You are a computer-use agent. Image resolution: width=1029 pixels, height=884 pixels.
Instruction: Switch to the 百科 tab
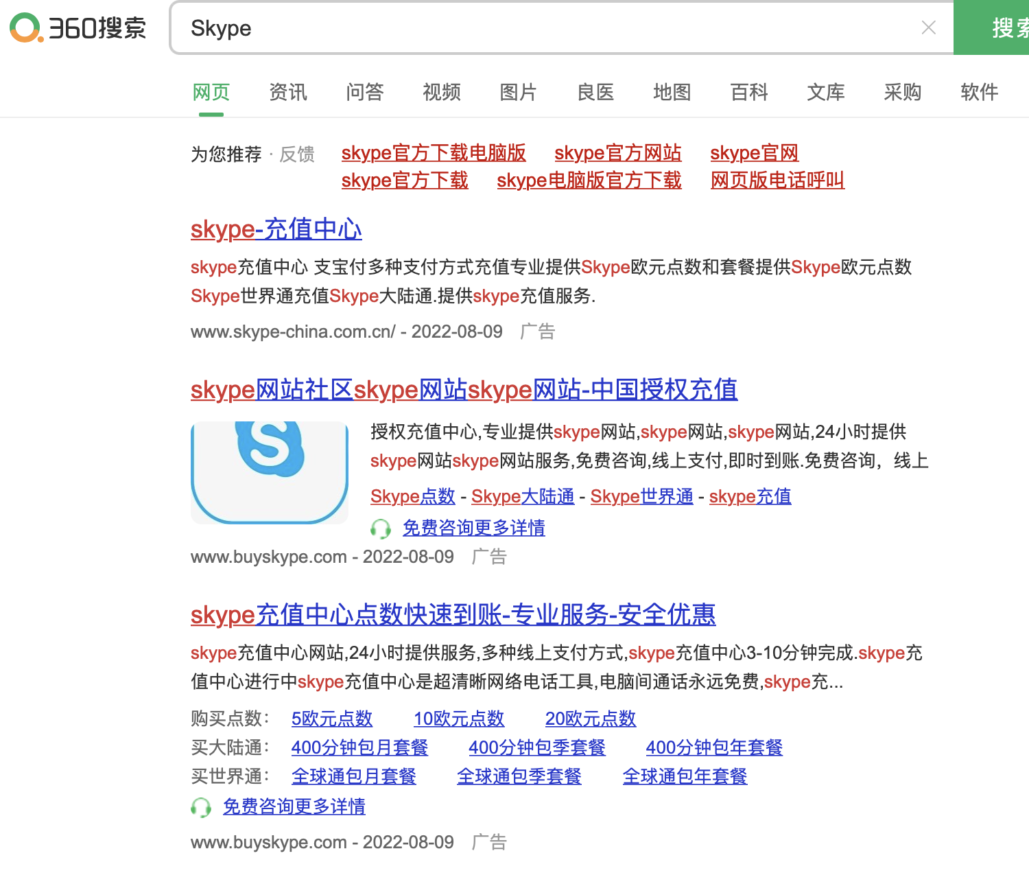point(749,92)
